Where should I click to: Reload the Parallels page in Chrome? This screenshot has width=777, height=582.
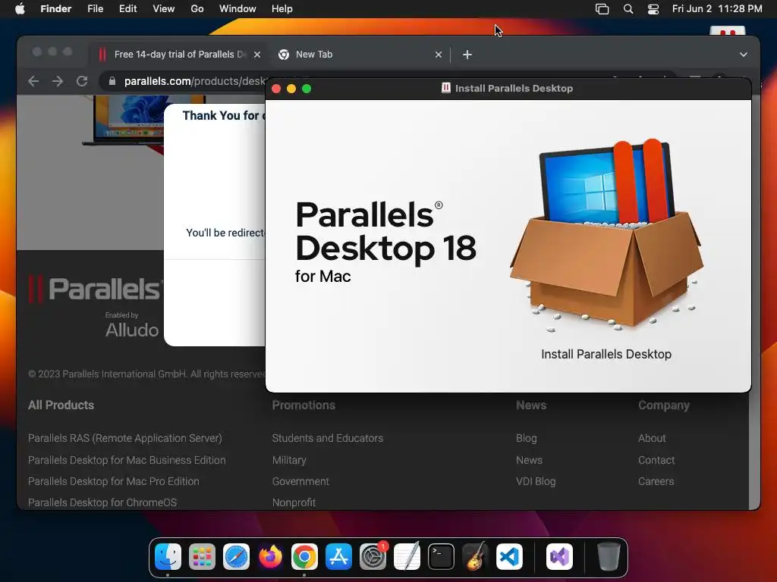[82, 81]
